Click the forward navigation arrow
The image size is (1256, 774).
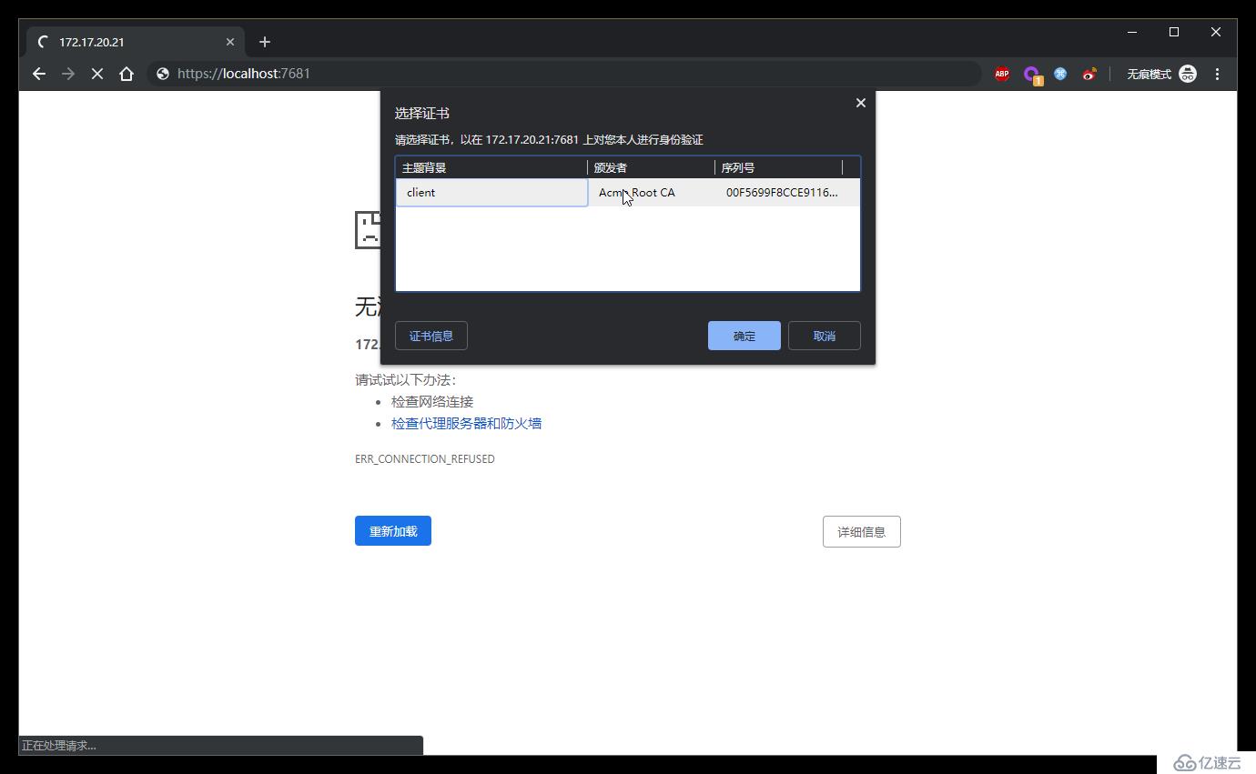pos(68,74)
